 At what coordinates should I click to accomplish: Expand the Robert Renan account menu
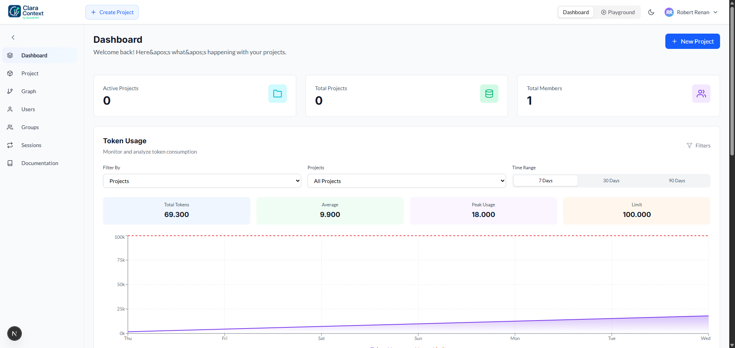click(691, 12)
